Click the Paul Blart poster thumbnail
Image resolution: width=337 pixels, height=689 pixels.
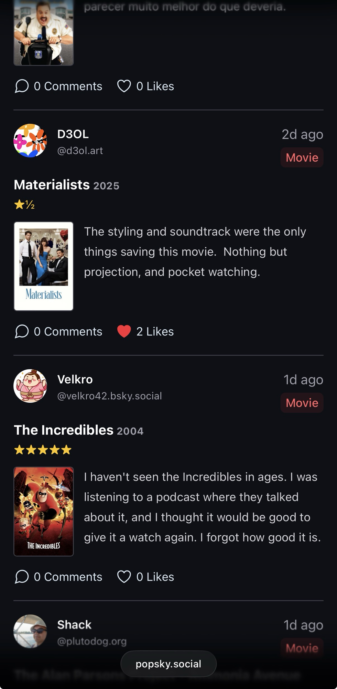44,33
